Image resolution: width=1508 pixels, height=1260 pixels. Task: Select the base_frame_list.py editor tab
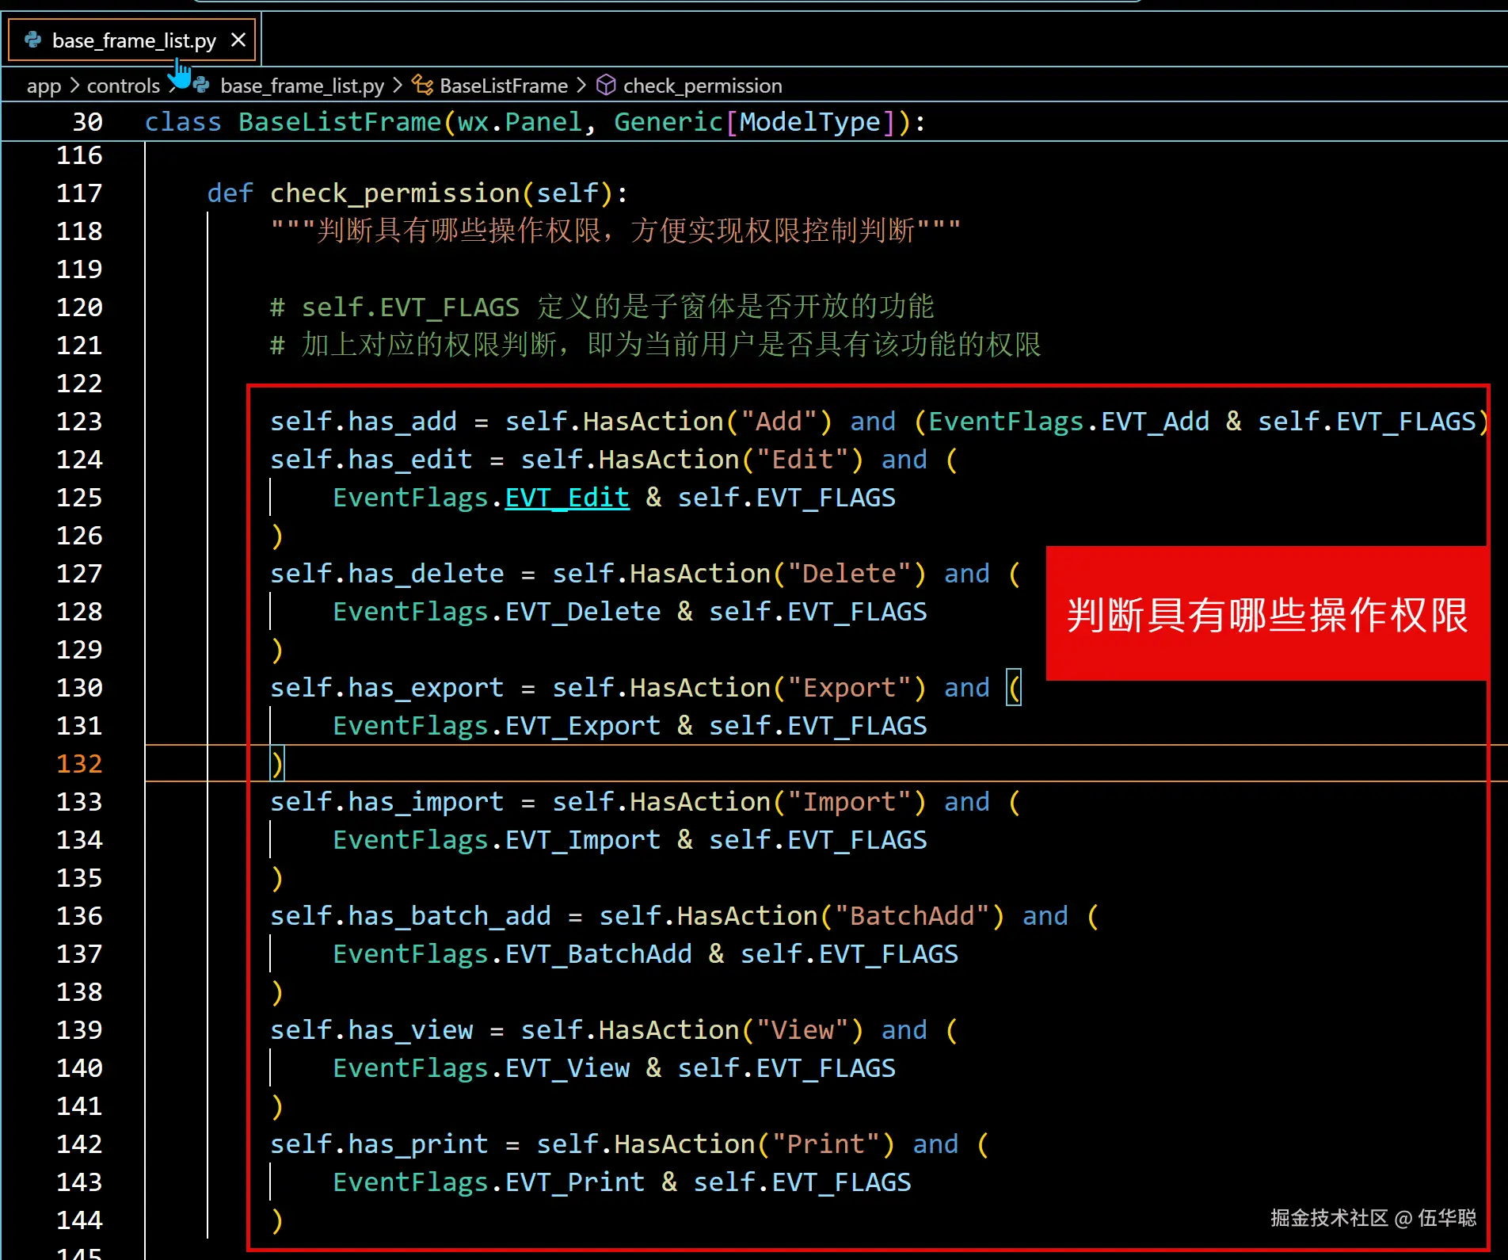131,40
